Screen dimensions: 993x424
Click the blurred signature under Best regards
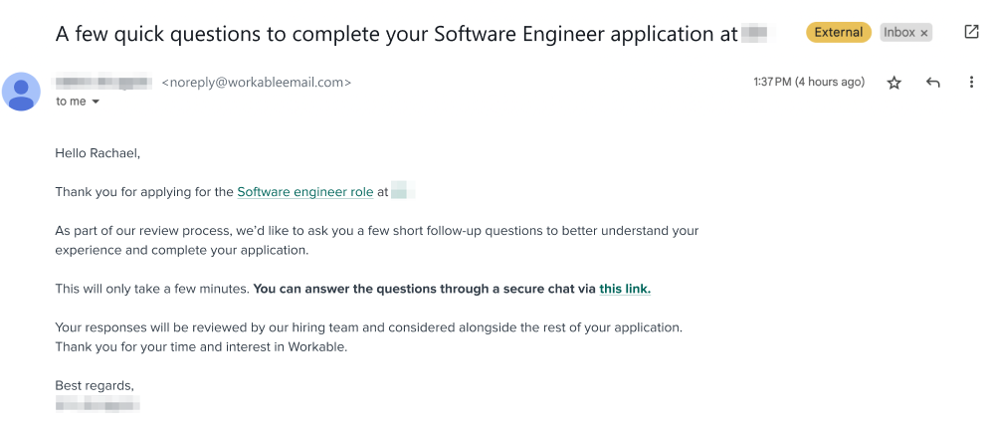pyautogui.click(x=98, y=404)
